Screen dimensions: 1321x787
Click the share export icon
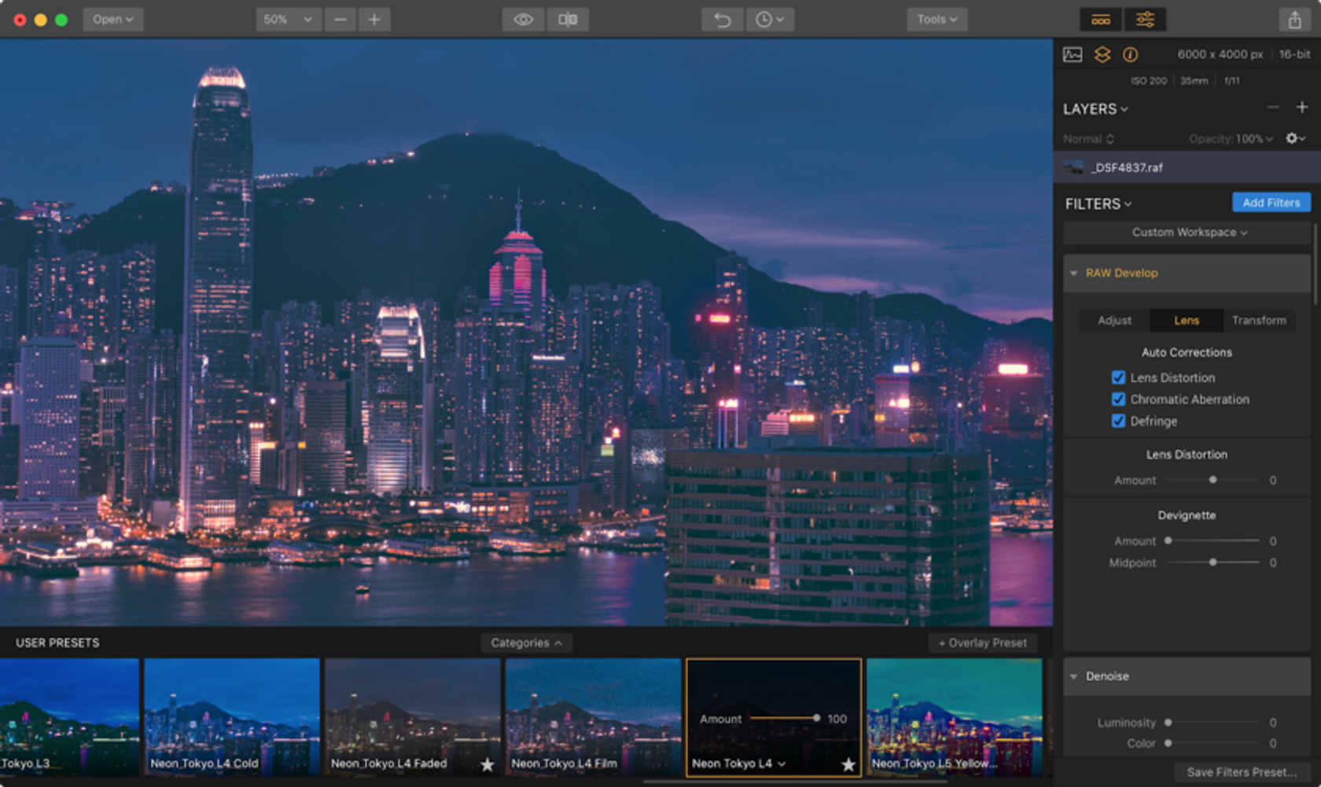coord(1294,20)
